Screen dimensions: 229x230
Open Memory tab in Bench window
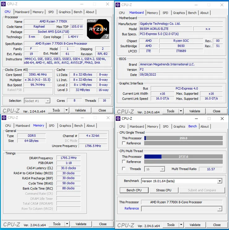click(x=153, y=126)
